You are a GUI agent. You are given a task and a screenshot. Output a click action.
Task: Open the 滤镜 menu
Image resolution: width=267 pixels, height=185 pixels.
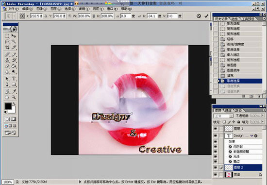tap(84, 9)
